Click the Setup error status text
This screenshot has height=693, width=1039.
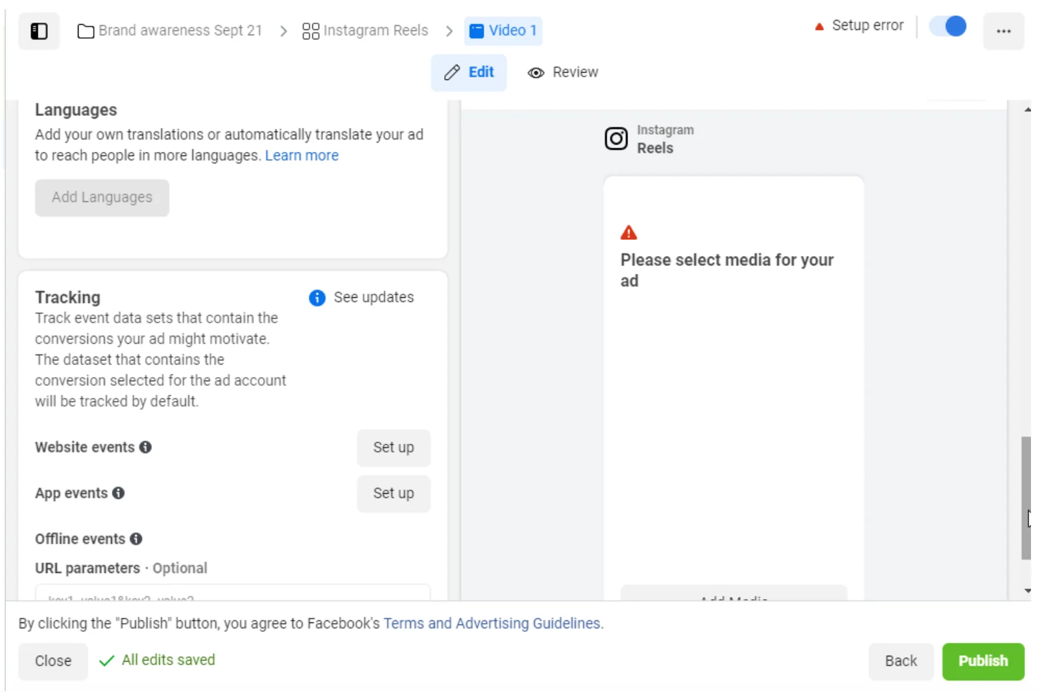click(x=868, y=26)
